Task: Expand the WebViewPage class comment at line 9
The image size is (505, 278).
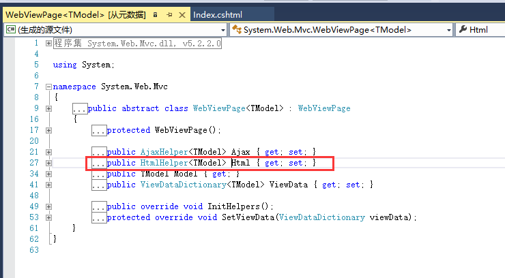Action: pos(48,108)
